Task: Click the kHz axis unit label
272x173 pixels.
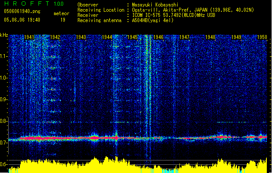Action: [x=4, y=35]
